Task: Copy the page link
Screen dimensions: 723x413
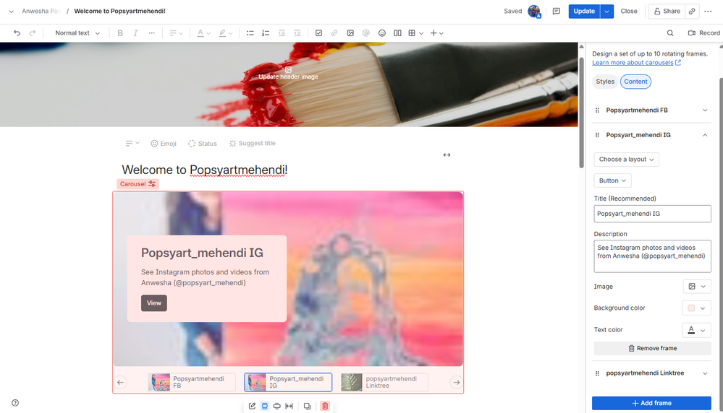Action: click(692, 11)
